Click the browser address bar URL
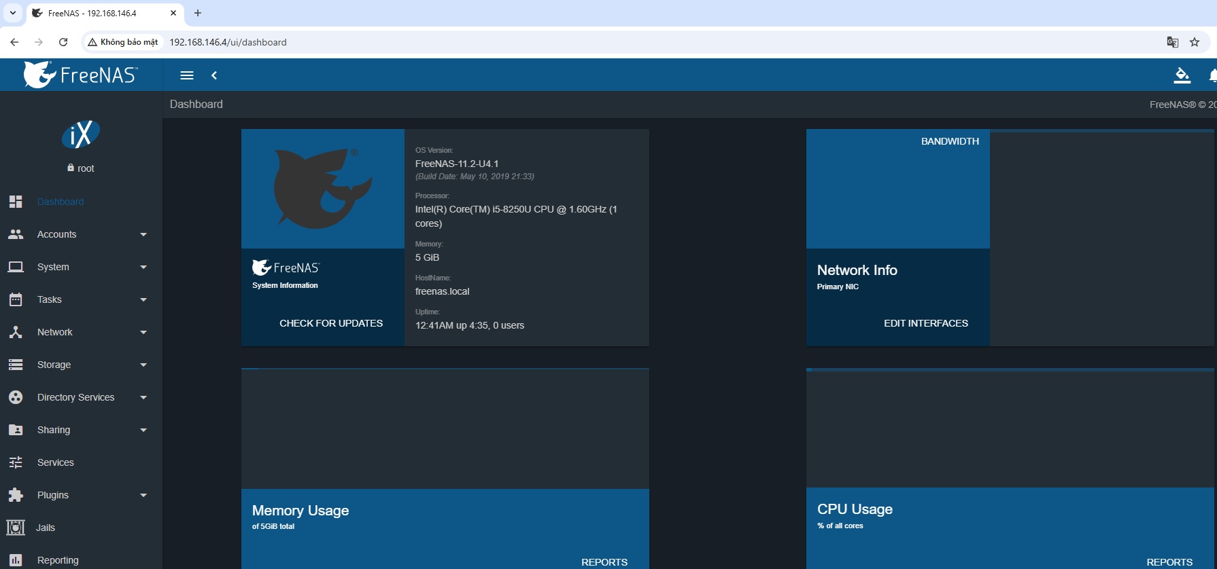This screenshot has width=1217, height=569. coord(228,42)
